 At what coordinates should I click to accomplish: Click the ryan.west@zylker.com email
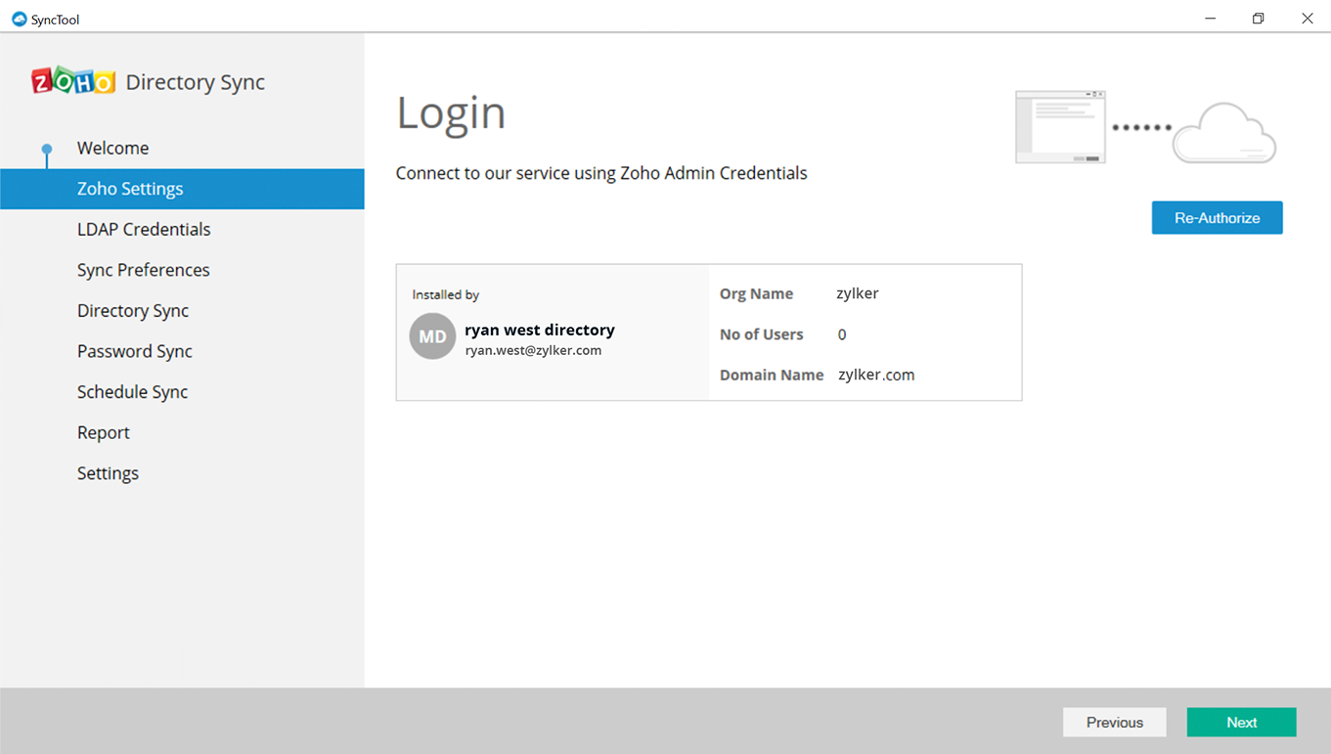tap(533, 350)
